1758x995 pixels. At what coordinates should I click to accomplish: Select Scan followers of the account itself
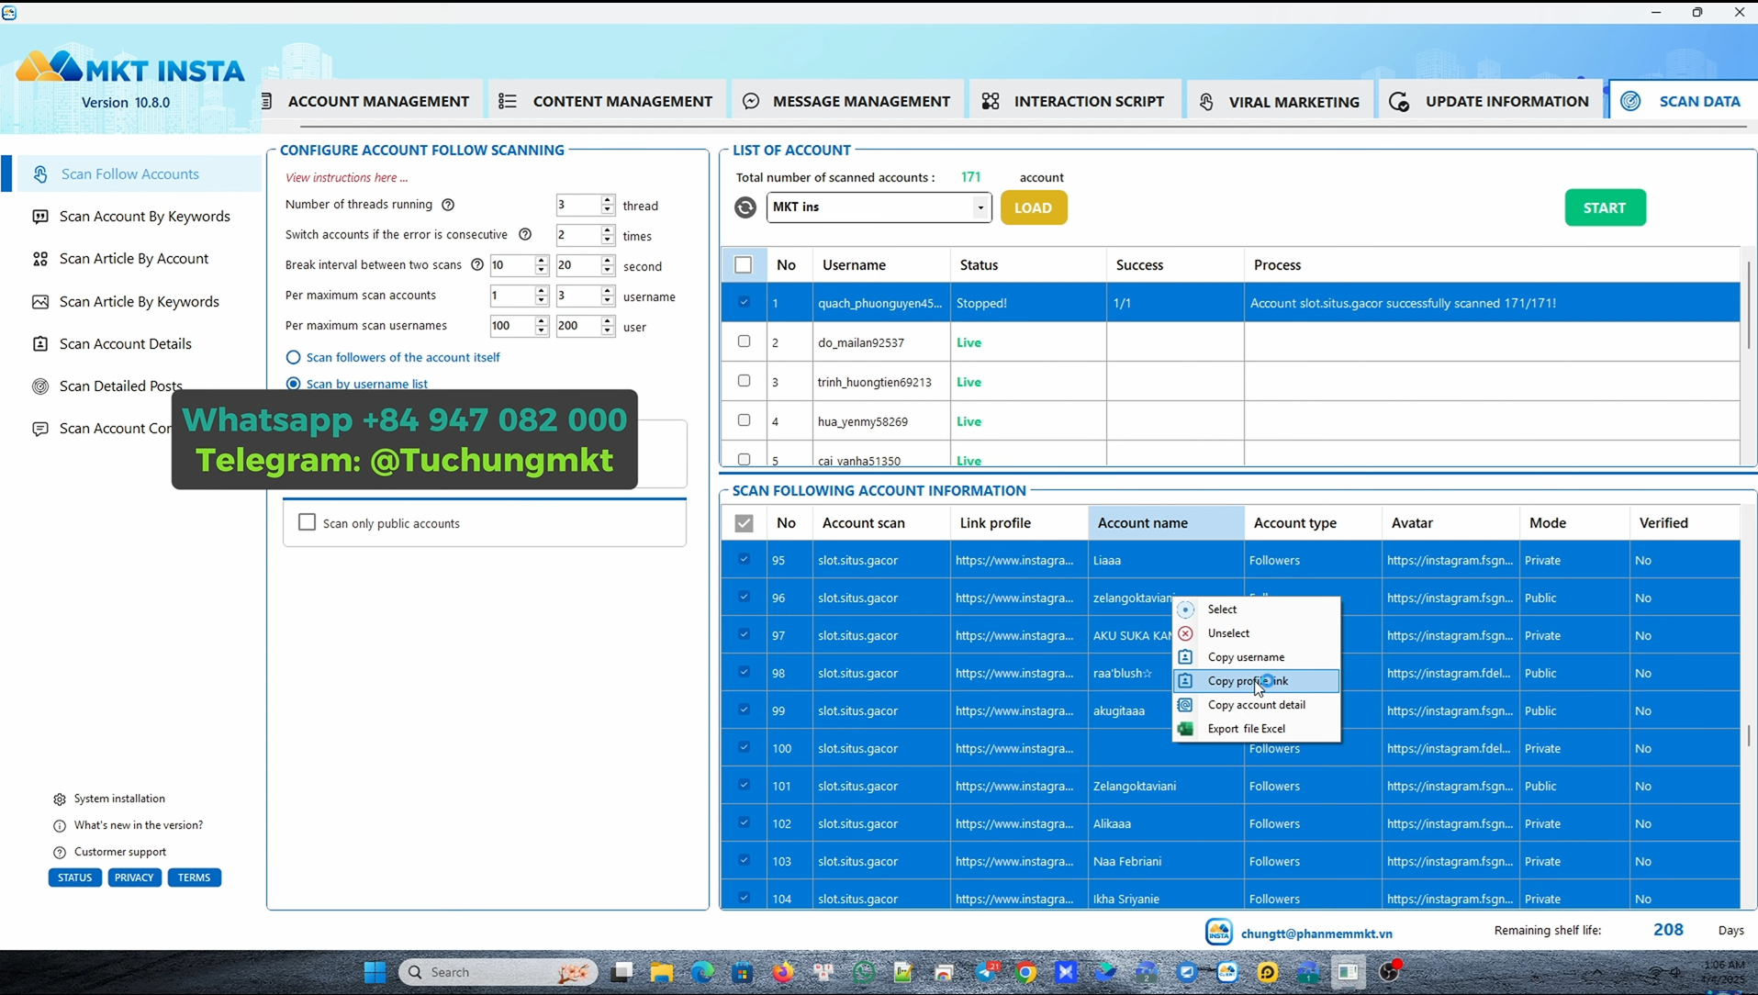click(x=293, y=357)
